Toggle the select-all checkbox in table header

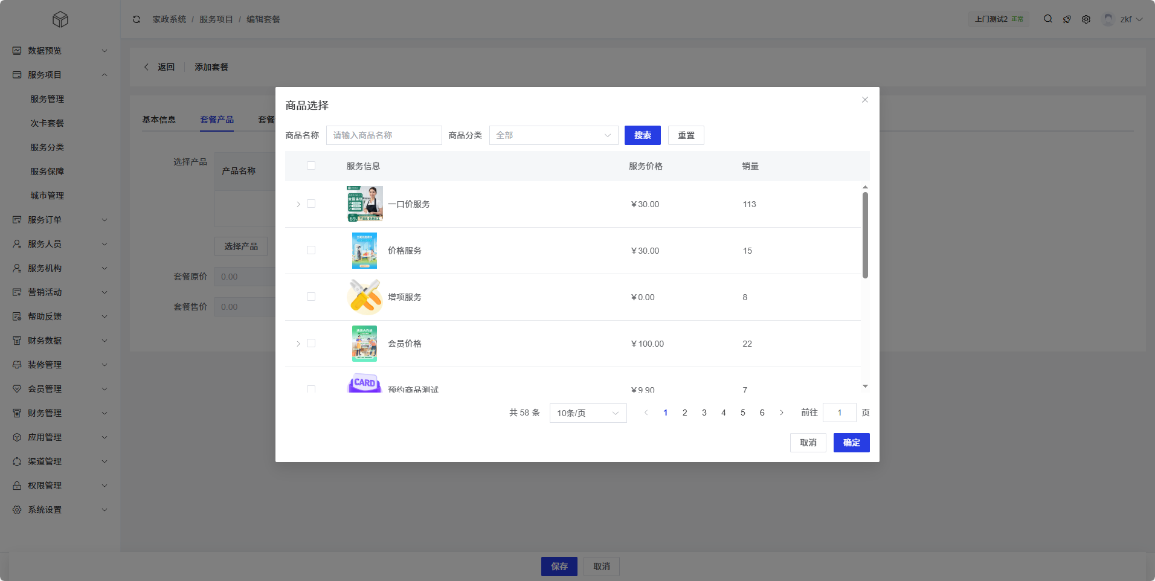pos(311,165)
